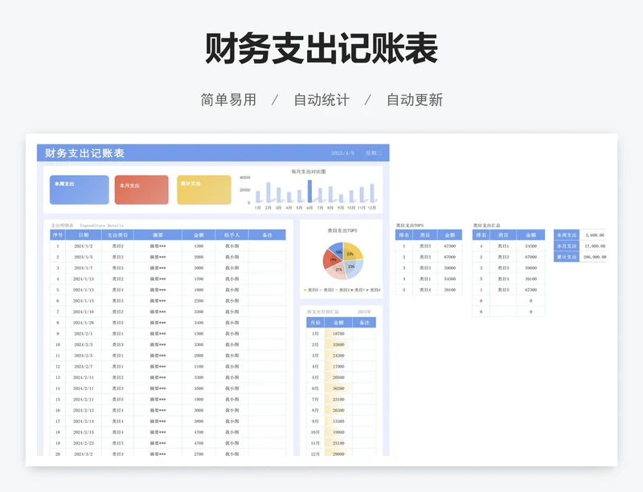Click the 2024年 year label above monthly table
The height and width of the screenshot is (492, 643).
364,312
